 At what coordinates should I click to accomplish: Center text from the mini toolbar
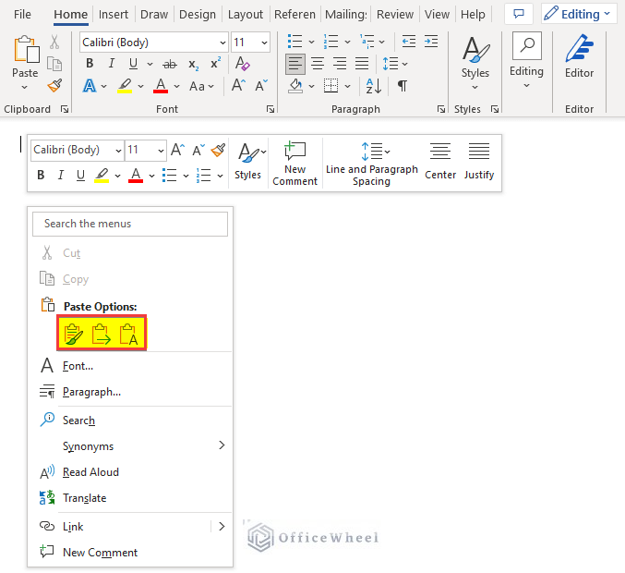pyautogui.click(x=440, y=162)
